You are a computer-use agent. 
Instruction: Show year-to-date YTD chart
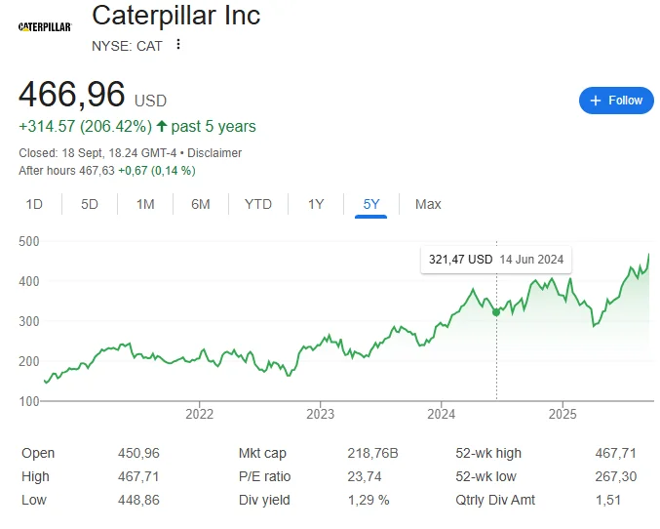pyautogui.click(x=258, y=204)
